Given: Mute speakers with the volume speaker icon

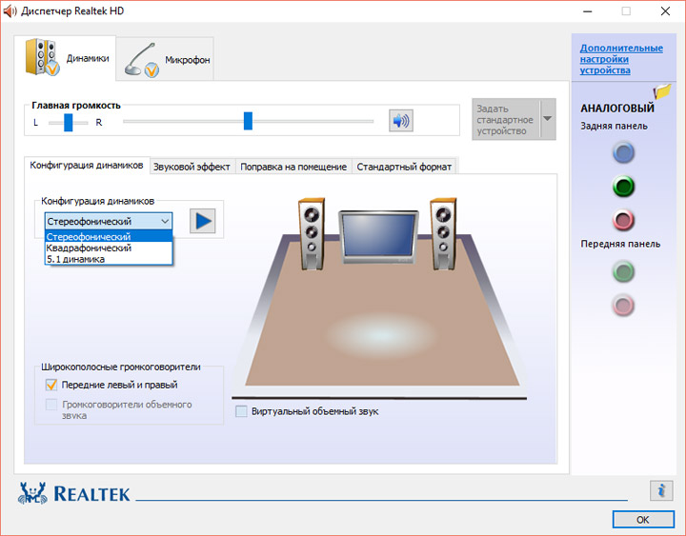Looking at the screenshot, I should (x=401, y=121).
